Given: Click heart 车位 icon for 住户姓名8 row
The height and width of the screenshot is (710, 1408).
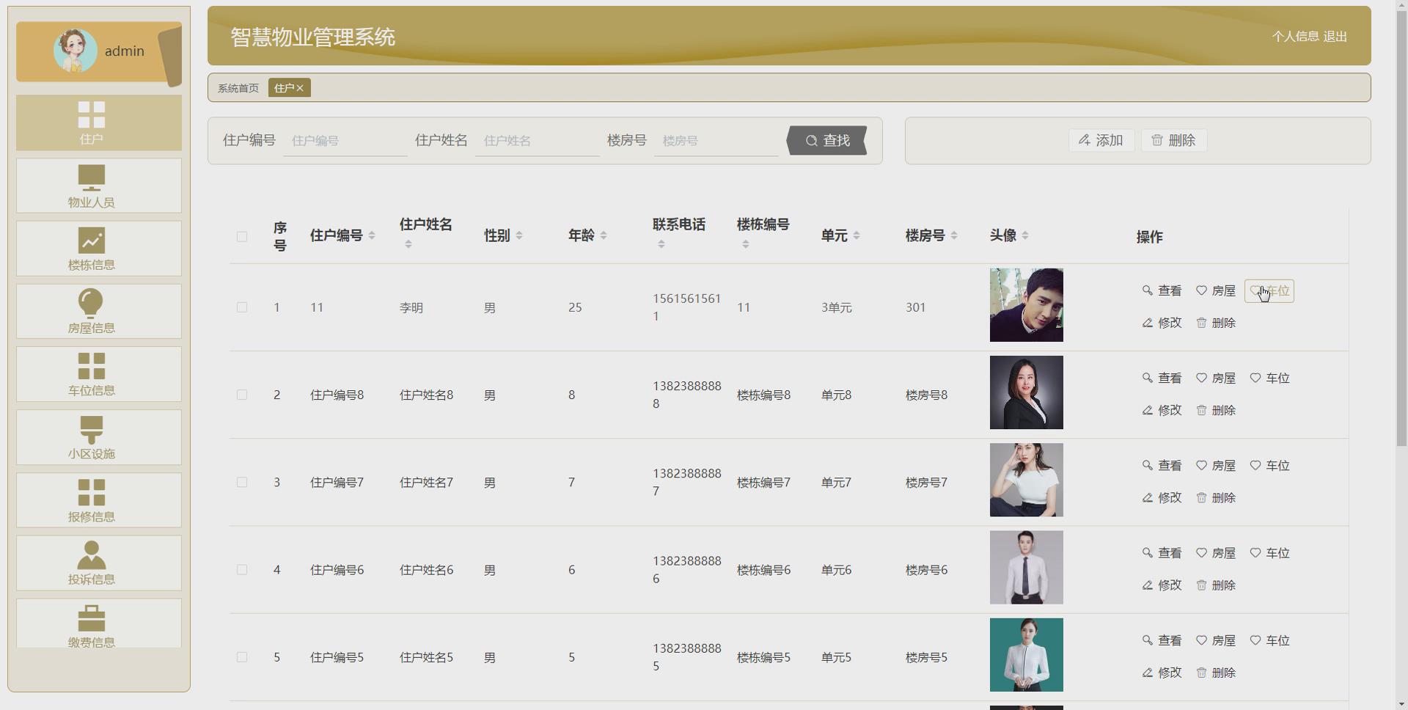Looking at the screenshot, I should (x=1255, y=378).
